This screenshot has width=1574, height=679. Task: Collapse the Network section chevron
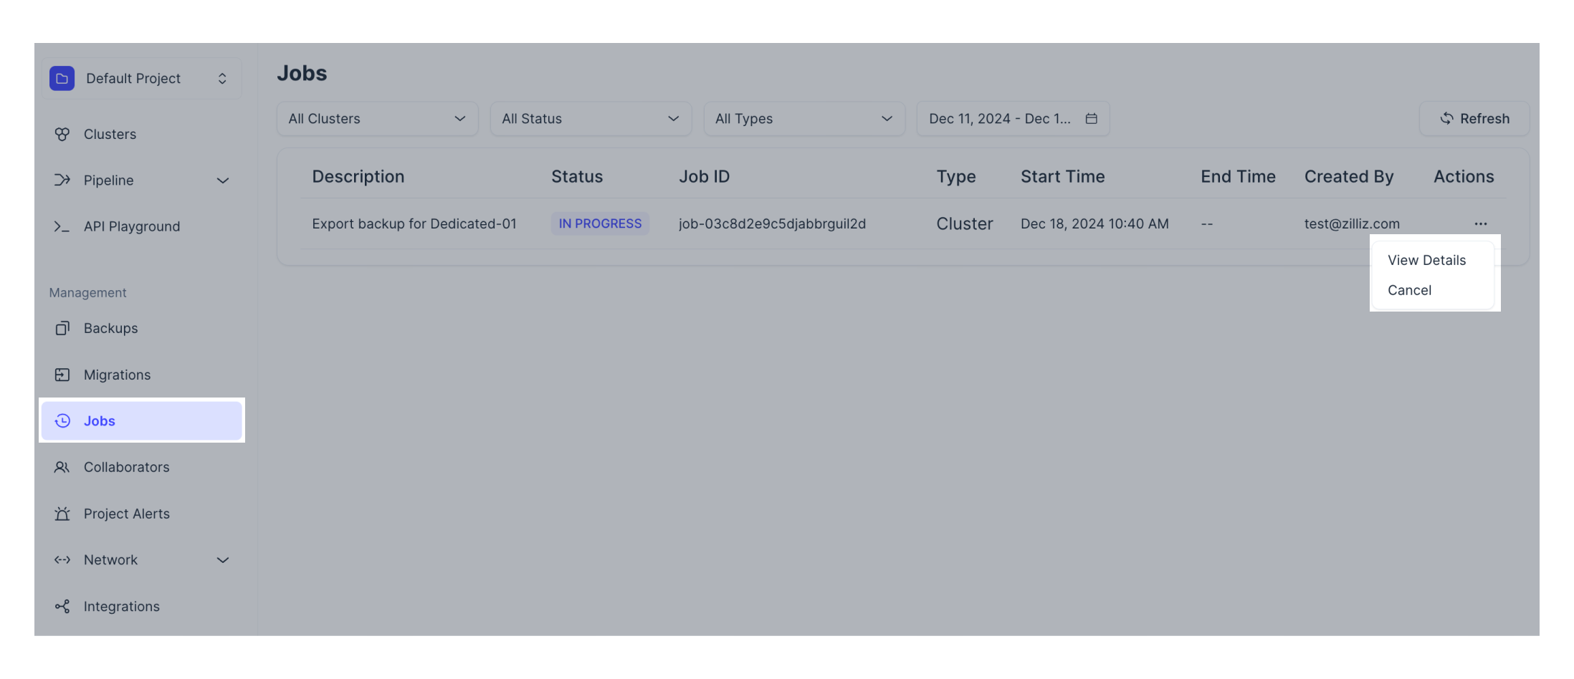tap(222, 559)
